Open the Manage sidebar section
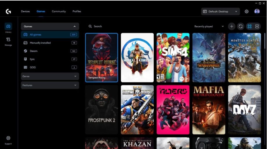Image resolution: width=267 pixels, height=149 pixels. click(8, 41)
